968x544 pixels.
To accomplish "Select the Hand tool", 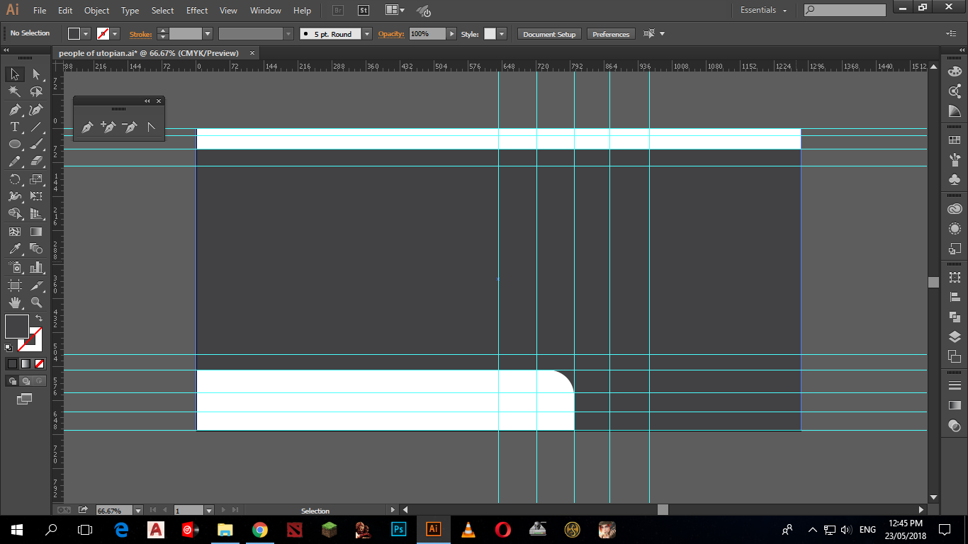I will coord(14,302).
